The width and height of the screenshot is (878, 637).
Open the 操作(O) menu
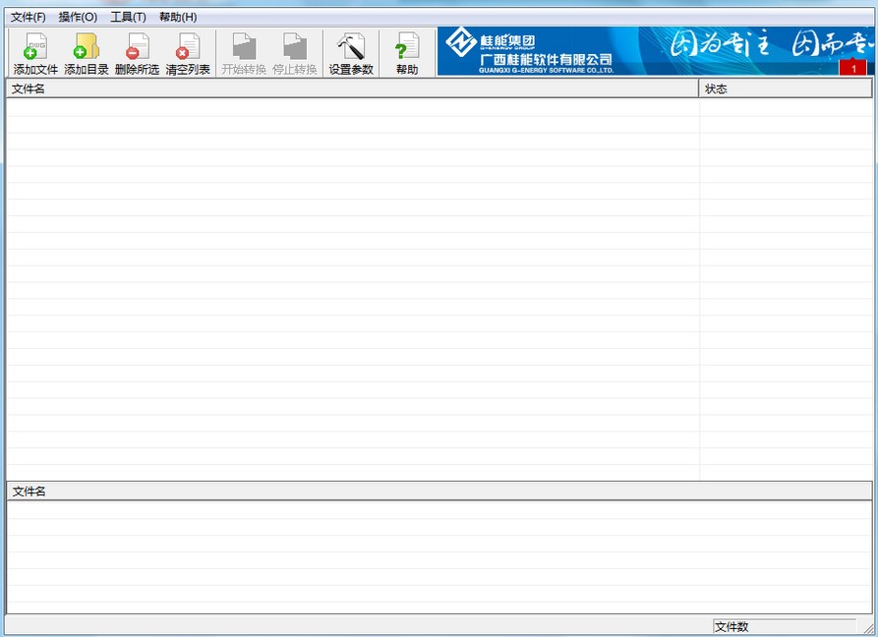tap(76, 16)
